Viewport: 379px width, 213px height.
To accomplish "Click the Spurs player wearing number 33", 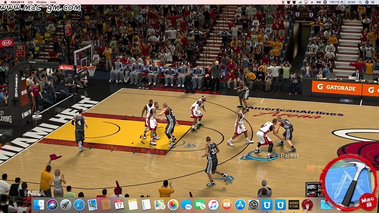I will pos(212,162).
